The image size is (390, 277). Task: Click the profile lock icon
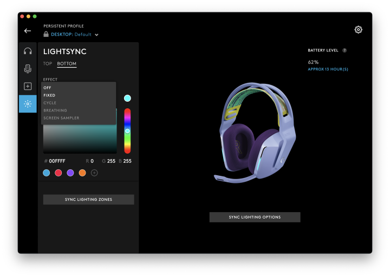coord(46,34)
